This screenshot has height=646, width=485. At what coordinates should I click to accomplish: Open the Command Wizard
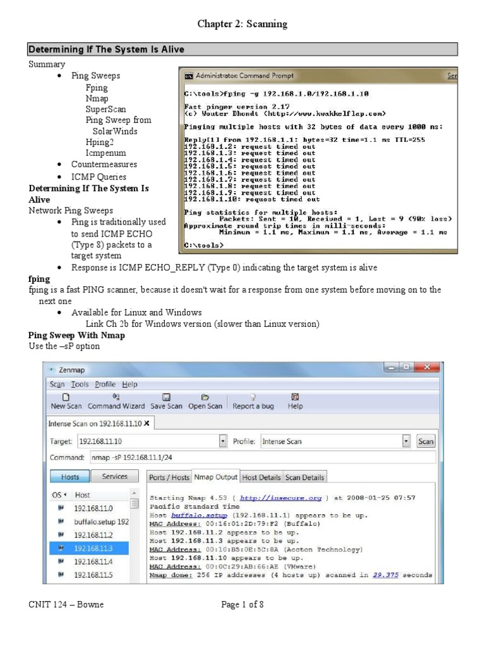coord(116,397)
